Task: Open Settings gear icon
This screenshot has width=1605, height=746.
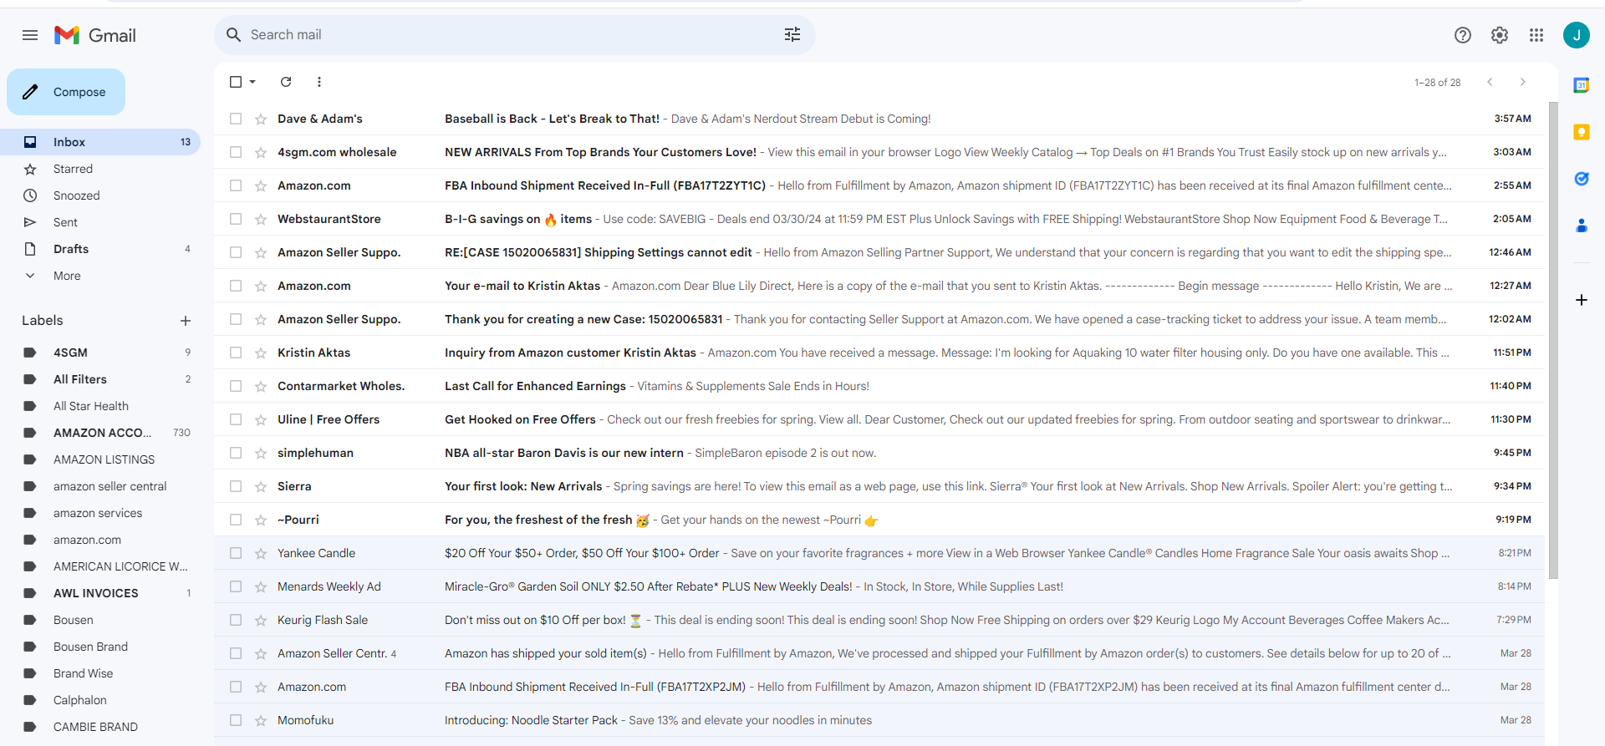Action: (x=1500, y=35)
